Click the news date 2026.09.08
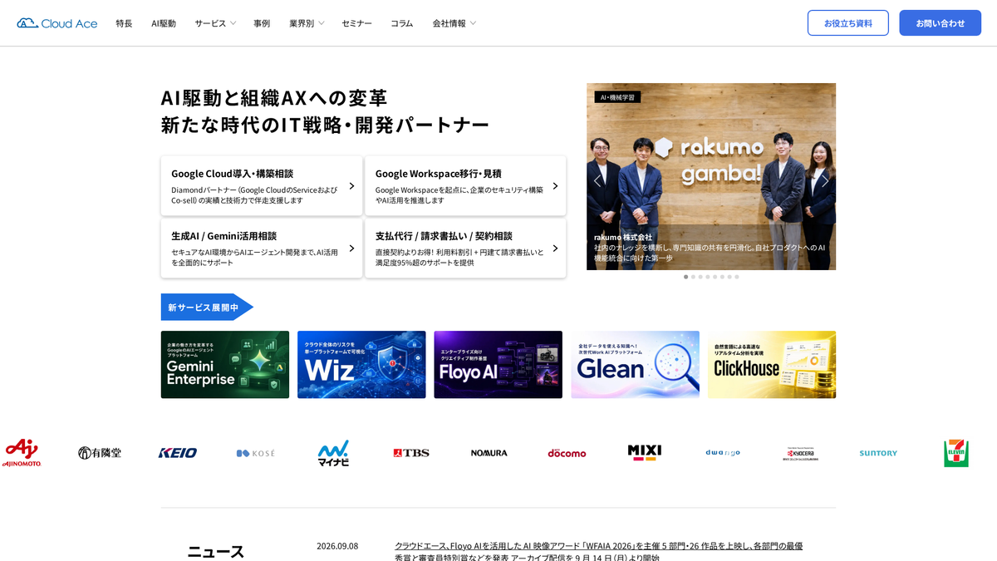 tap(337, 546)
